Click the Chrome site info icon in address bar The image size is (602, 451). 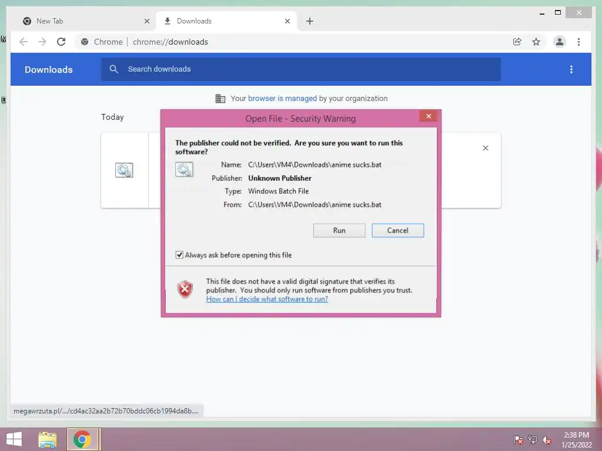[85, 42]
